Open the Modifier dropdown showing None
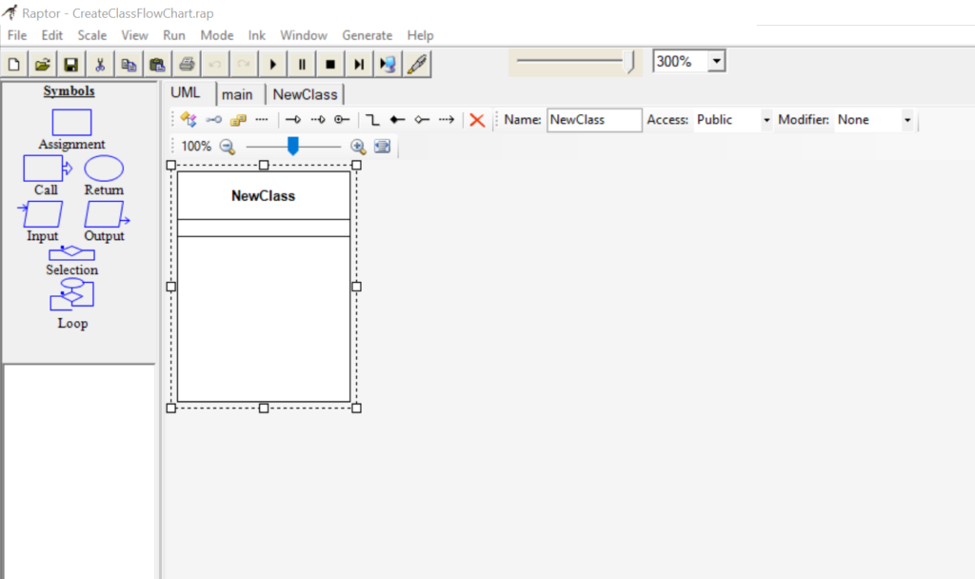This screenshot has height=579, width=975. point(906,120)
